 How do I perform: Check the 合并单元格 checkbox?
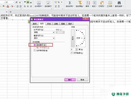click(x=35, y=51)
